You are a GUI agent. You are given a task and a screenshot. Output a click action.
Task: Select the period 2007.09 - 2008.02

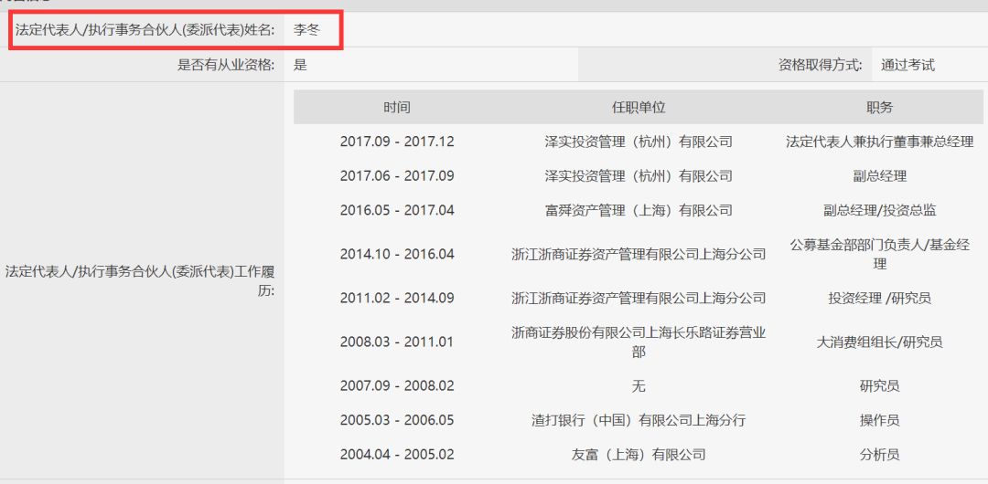[397, 385]
